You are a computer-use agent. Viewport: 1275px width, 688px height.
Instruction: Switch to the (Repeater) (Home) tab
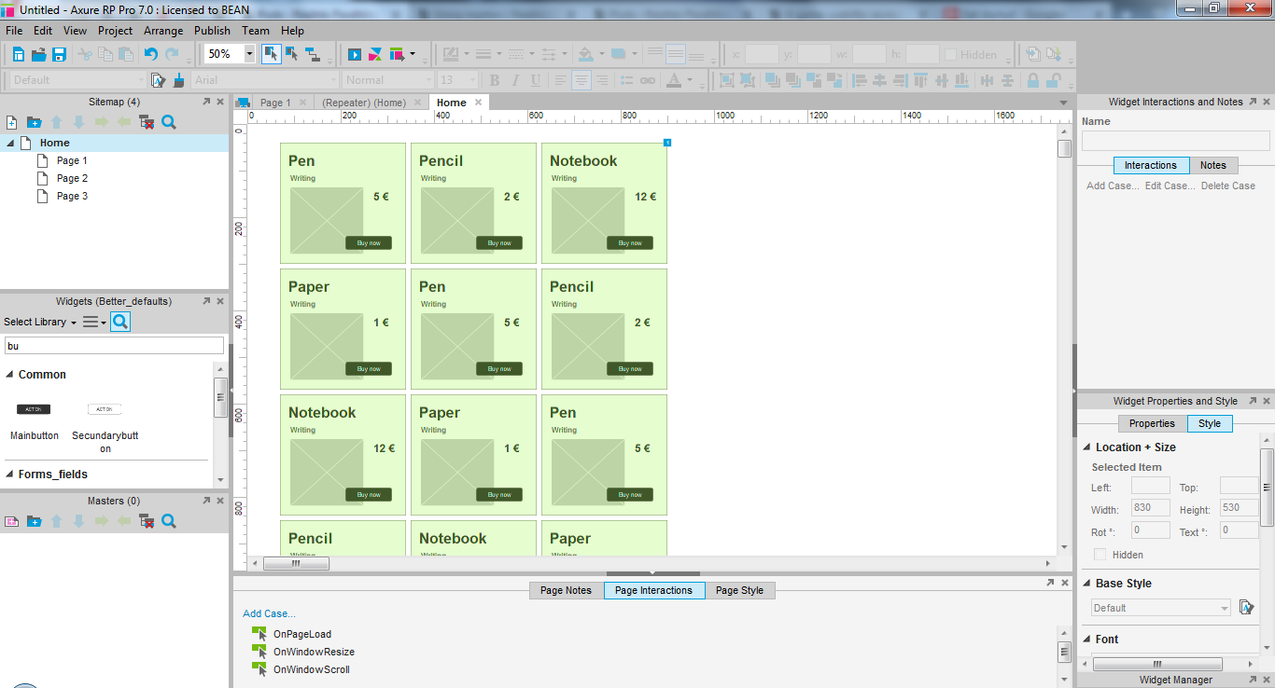point(364,103)
